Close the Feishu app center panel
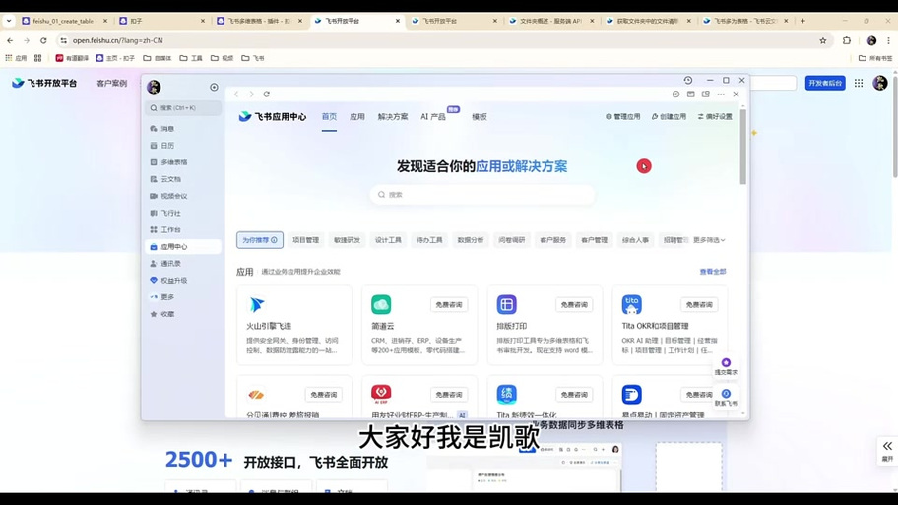Screen dimensions: 898x505 click(736, 94)
